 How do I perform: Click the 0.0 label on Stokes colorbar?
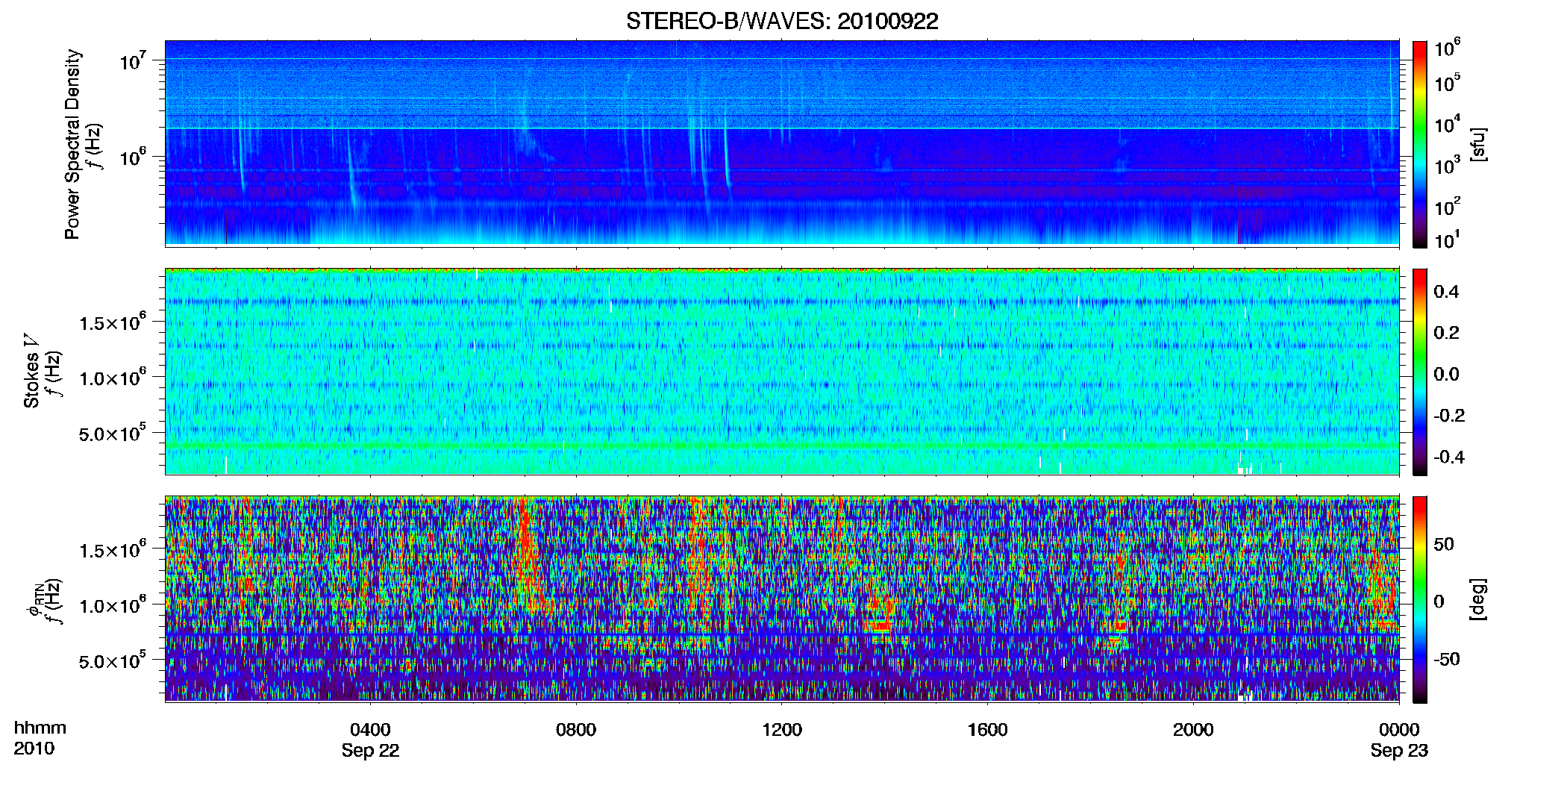(1446, 374)
